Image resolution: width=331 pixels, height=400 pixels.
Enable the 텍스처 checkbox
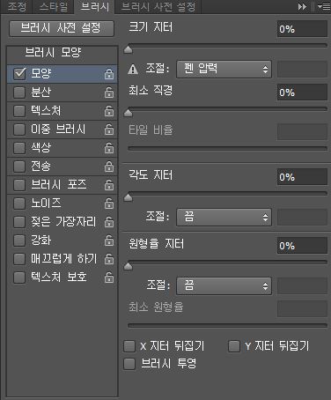point(19,111)
